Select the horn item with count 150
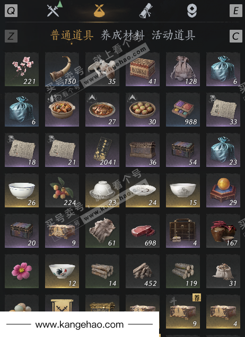The image size is (245, 337). click(62, 69)
